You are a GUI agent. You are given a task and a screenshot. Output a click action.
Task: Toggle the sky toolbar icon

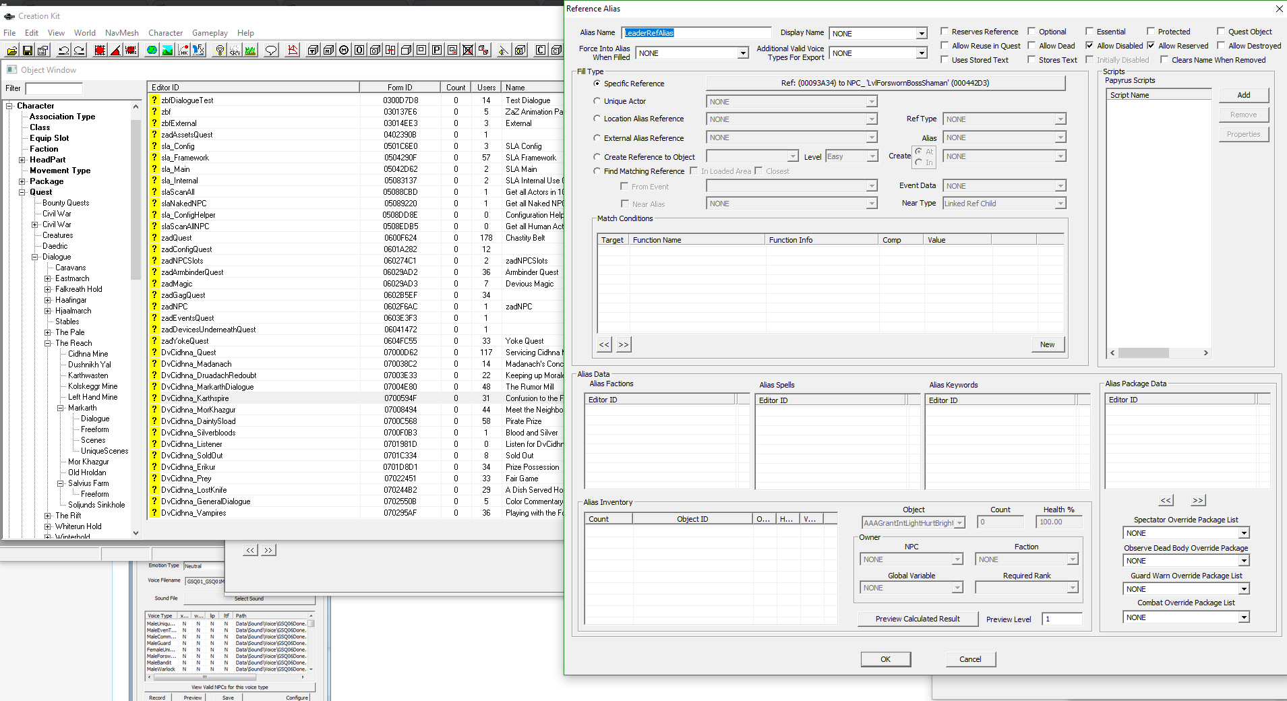[x=235, y=50]
